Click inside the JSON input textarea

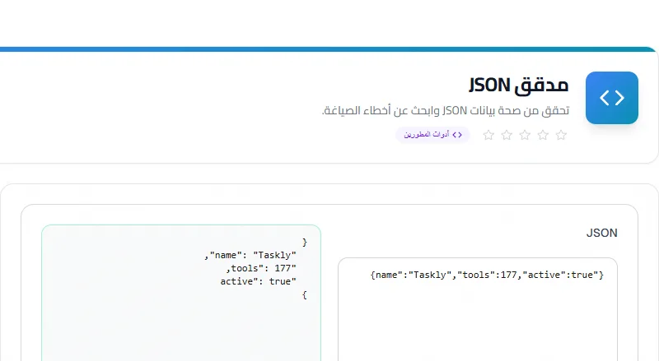coord(478,309)
